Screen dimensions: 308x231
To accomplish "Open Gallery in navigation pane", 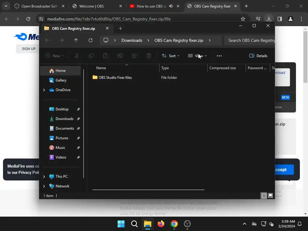I will pos(61,80).
